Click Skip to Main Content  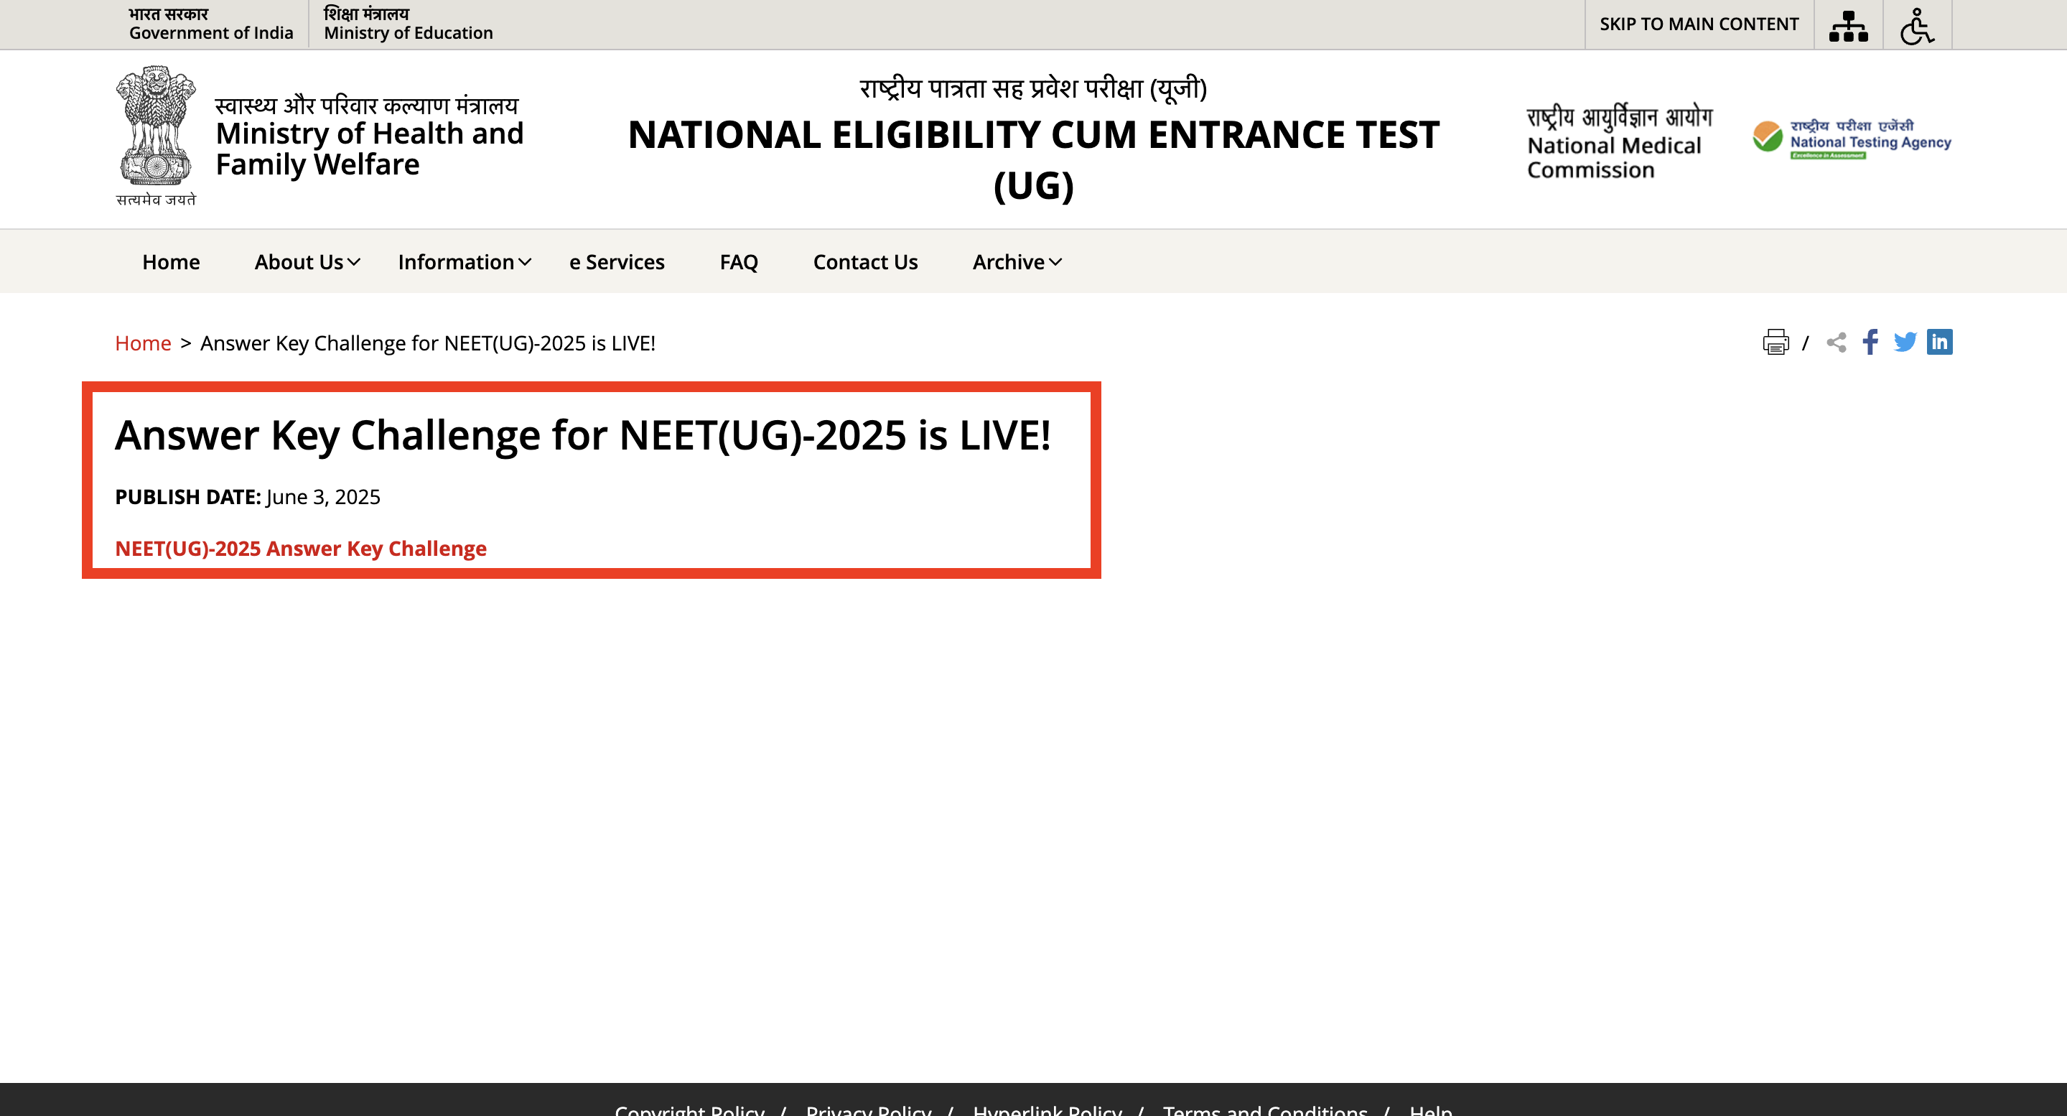click(x=1698, y=24)
